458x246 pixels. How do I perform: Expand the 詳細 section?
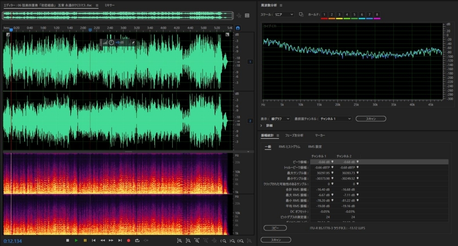click(261, 126)
